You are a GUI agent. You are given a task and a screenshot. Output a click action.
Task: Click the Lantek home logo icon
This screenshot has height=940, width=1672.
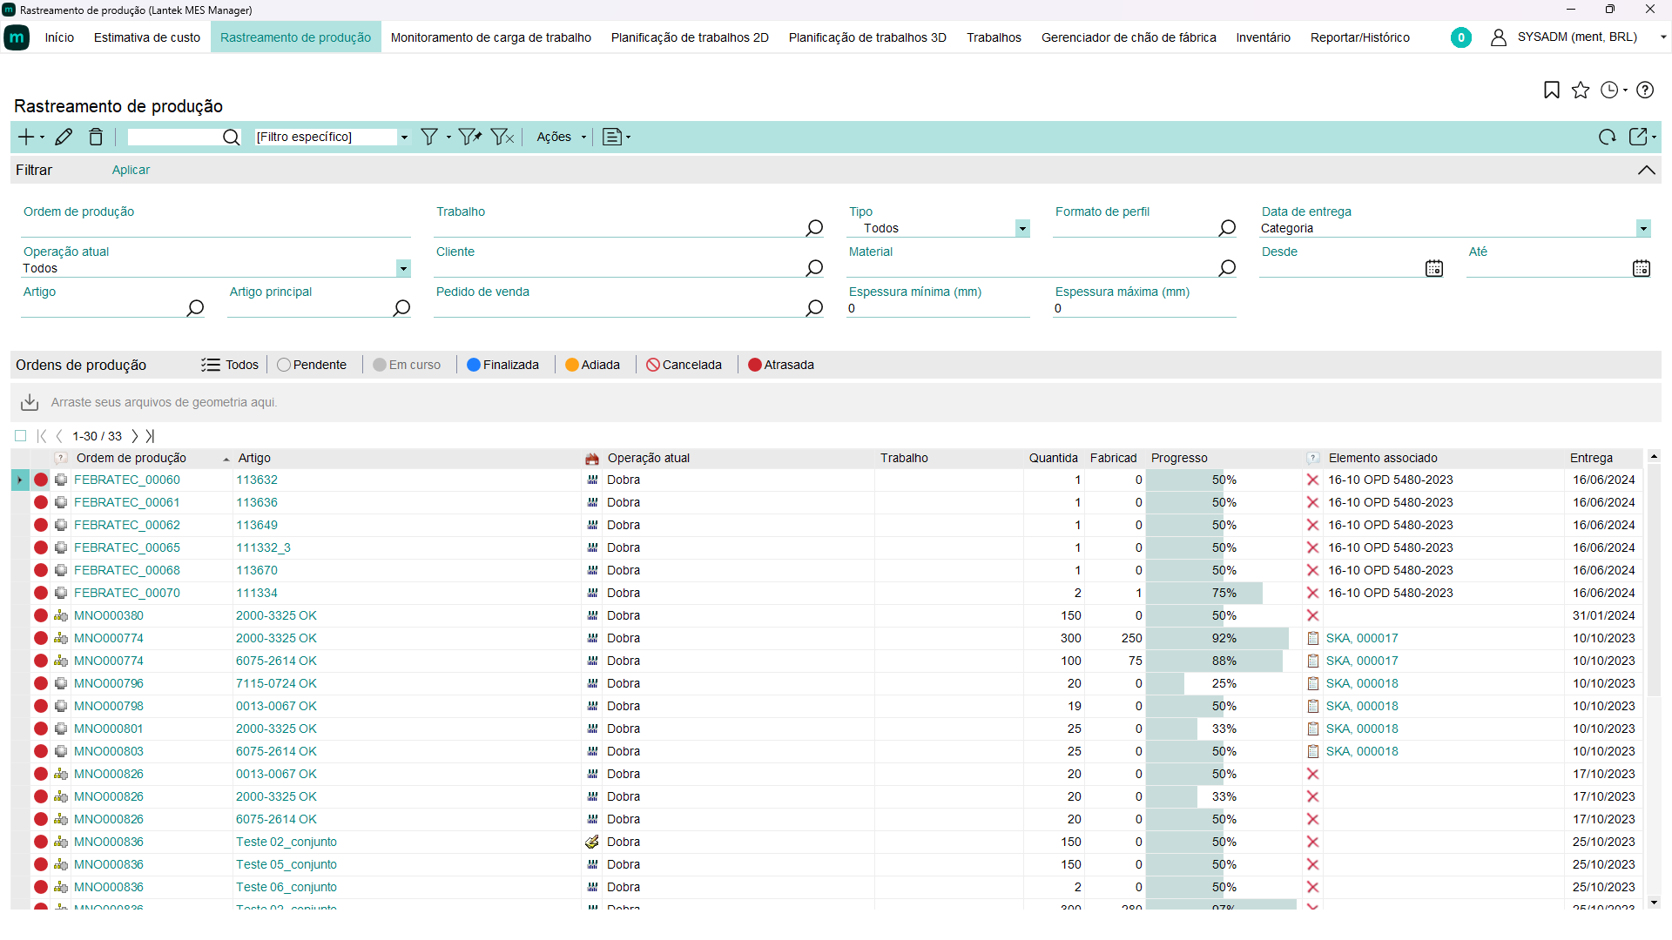(17, 37)
